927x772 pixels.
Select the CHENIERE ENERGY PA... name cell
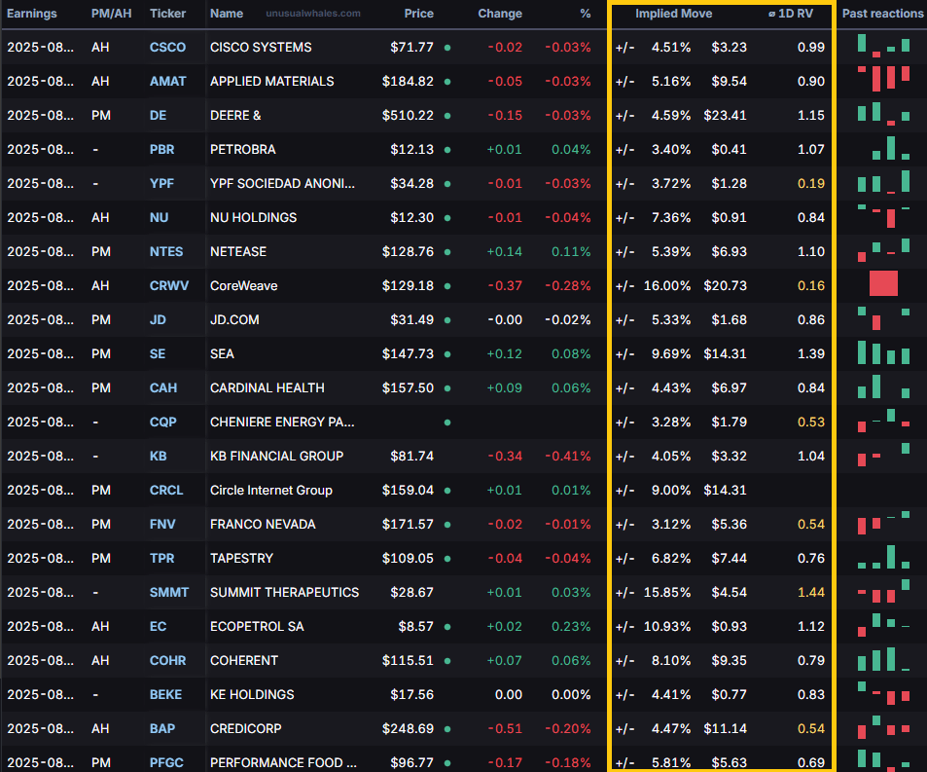click(x=283, y=423)
